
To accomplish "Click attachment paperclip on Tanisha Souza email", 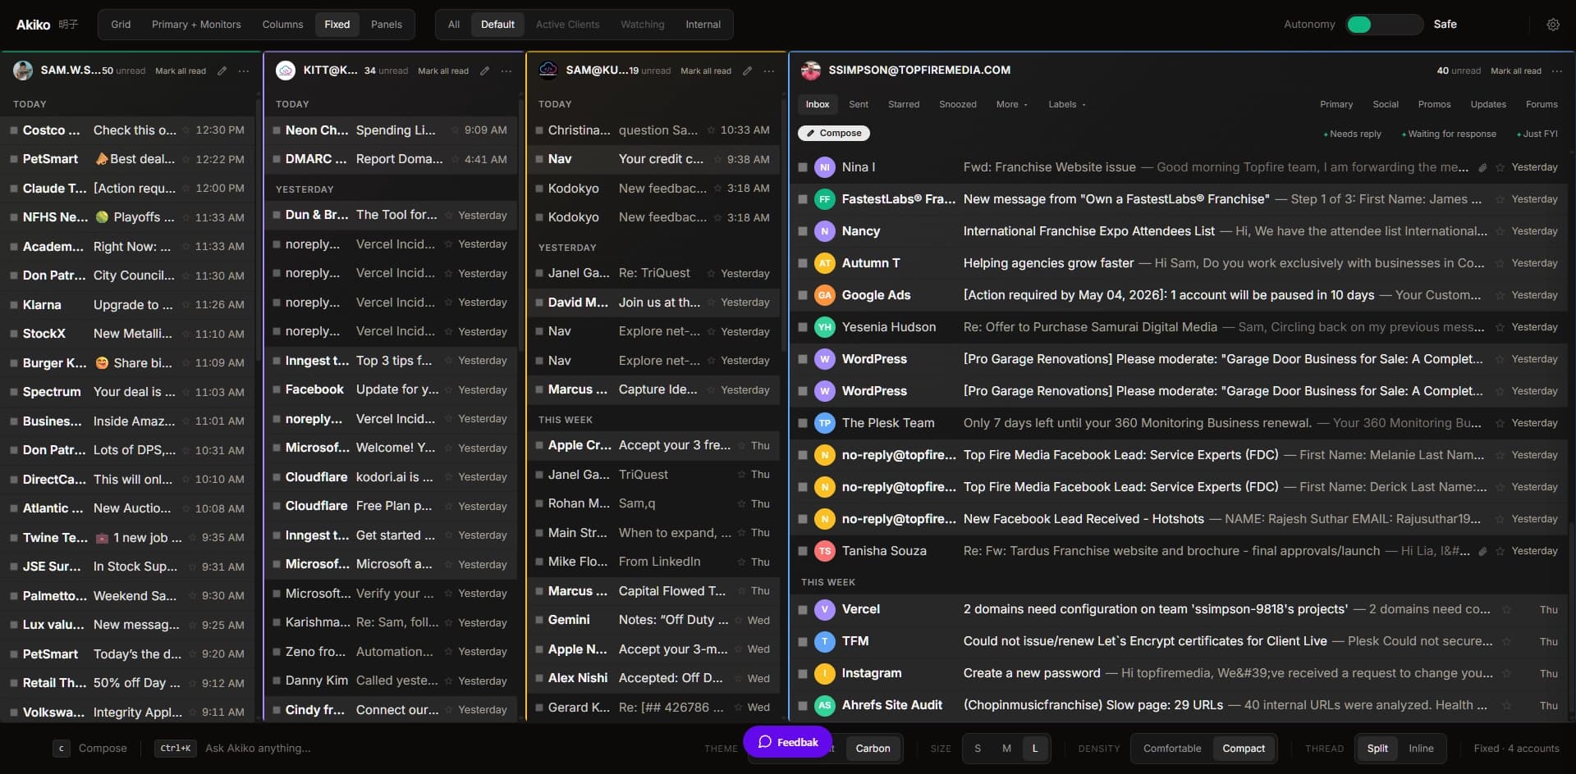I will click(x=1482, y=551).
